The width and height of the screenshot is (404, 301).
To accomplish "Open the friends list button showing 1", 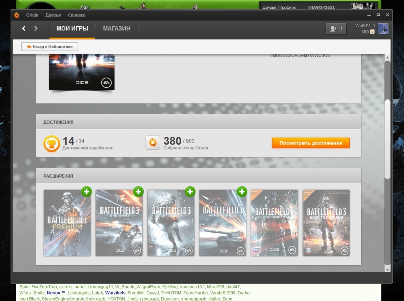I will pyautogui.click(x=336, y=29).
